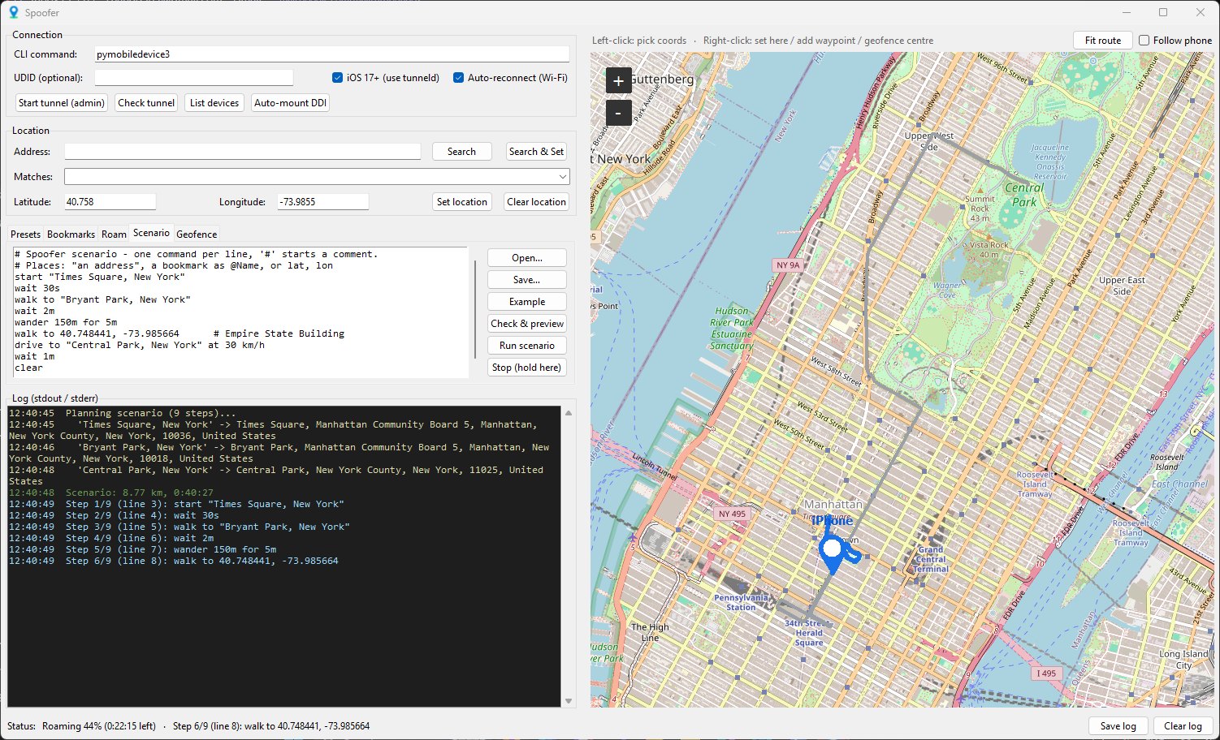Load the Example scenario
Image resolution: width=1220 pixels, height=740 pixels.
pos(527,302)
